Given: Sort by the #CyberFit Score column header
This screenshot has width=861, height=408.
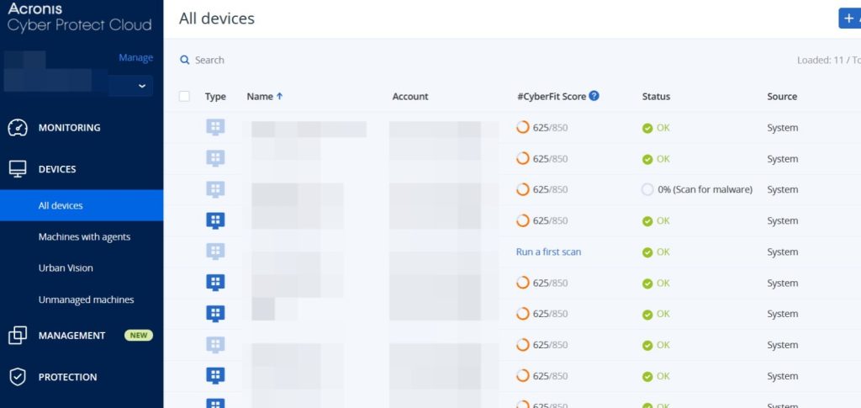Looking at the screenshot, I should tap(552, 96).
